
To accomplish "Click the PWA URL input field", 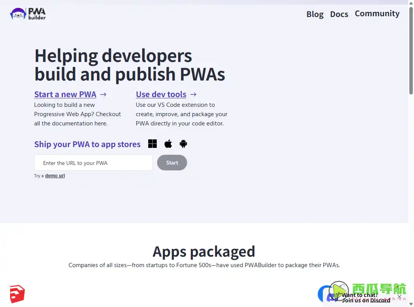I will (93, 163).
